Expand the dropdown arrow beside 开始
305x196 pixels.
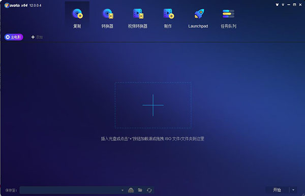293,190
